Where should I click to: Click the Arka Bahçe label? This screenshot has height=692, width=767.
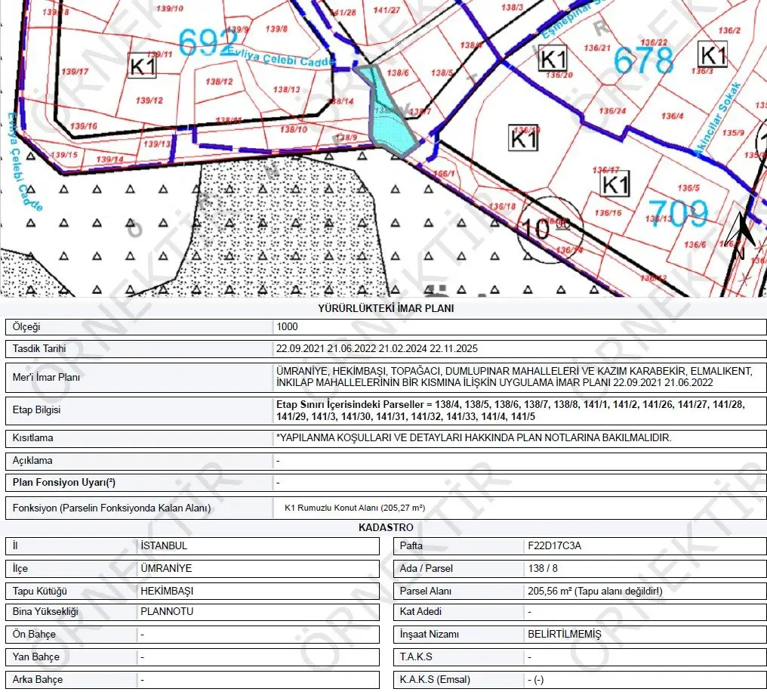tap(38, 679)
